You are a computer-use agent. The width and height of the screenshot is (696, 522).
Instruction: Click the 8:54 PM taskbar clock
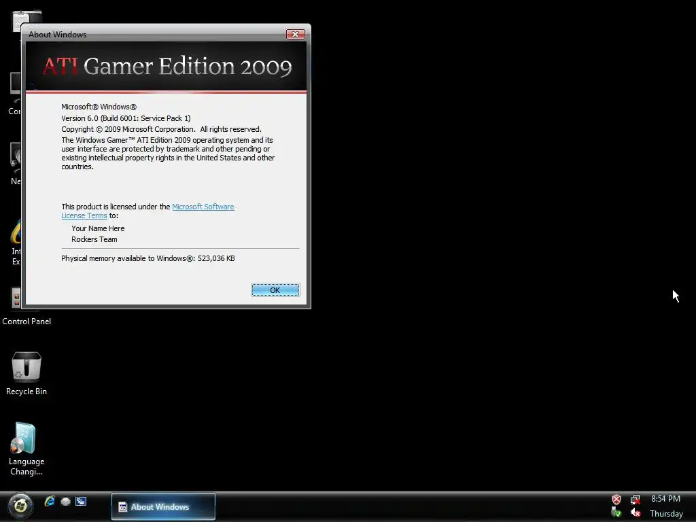665,499
